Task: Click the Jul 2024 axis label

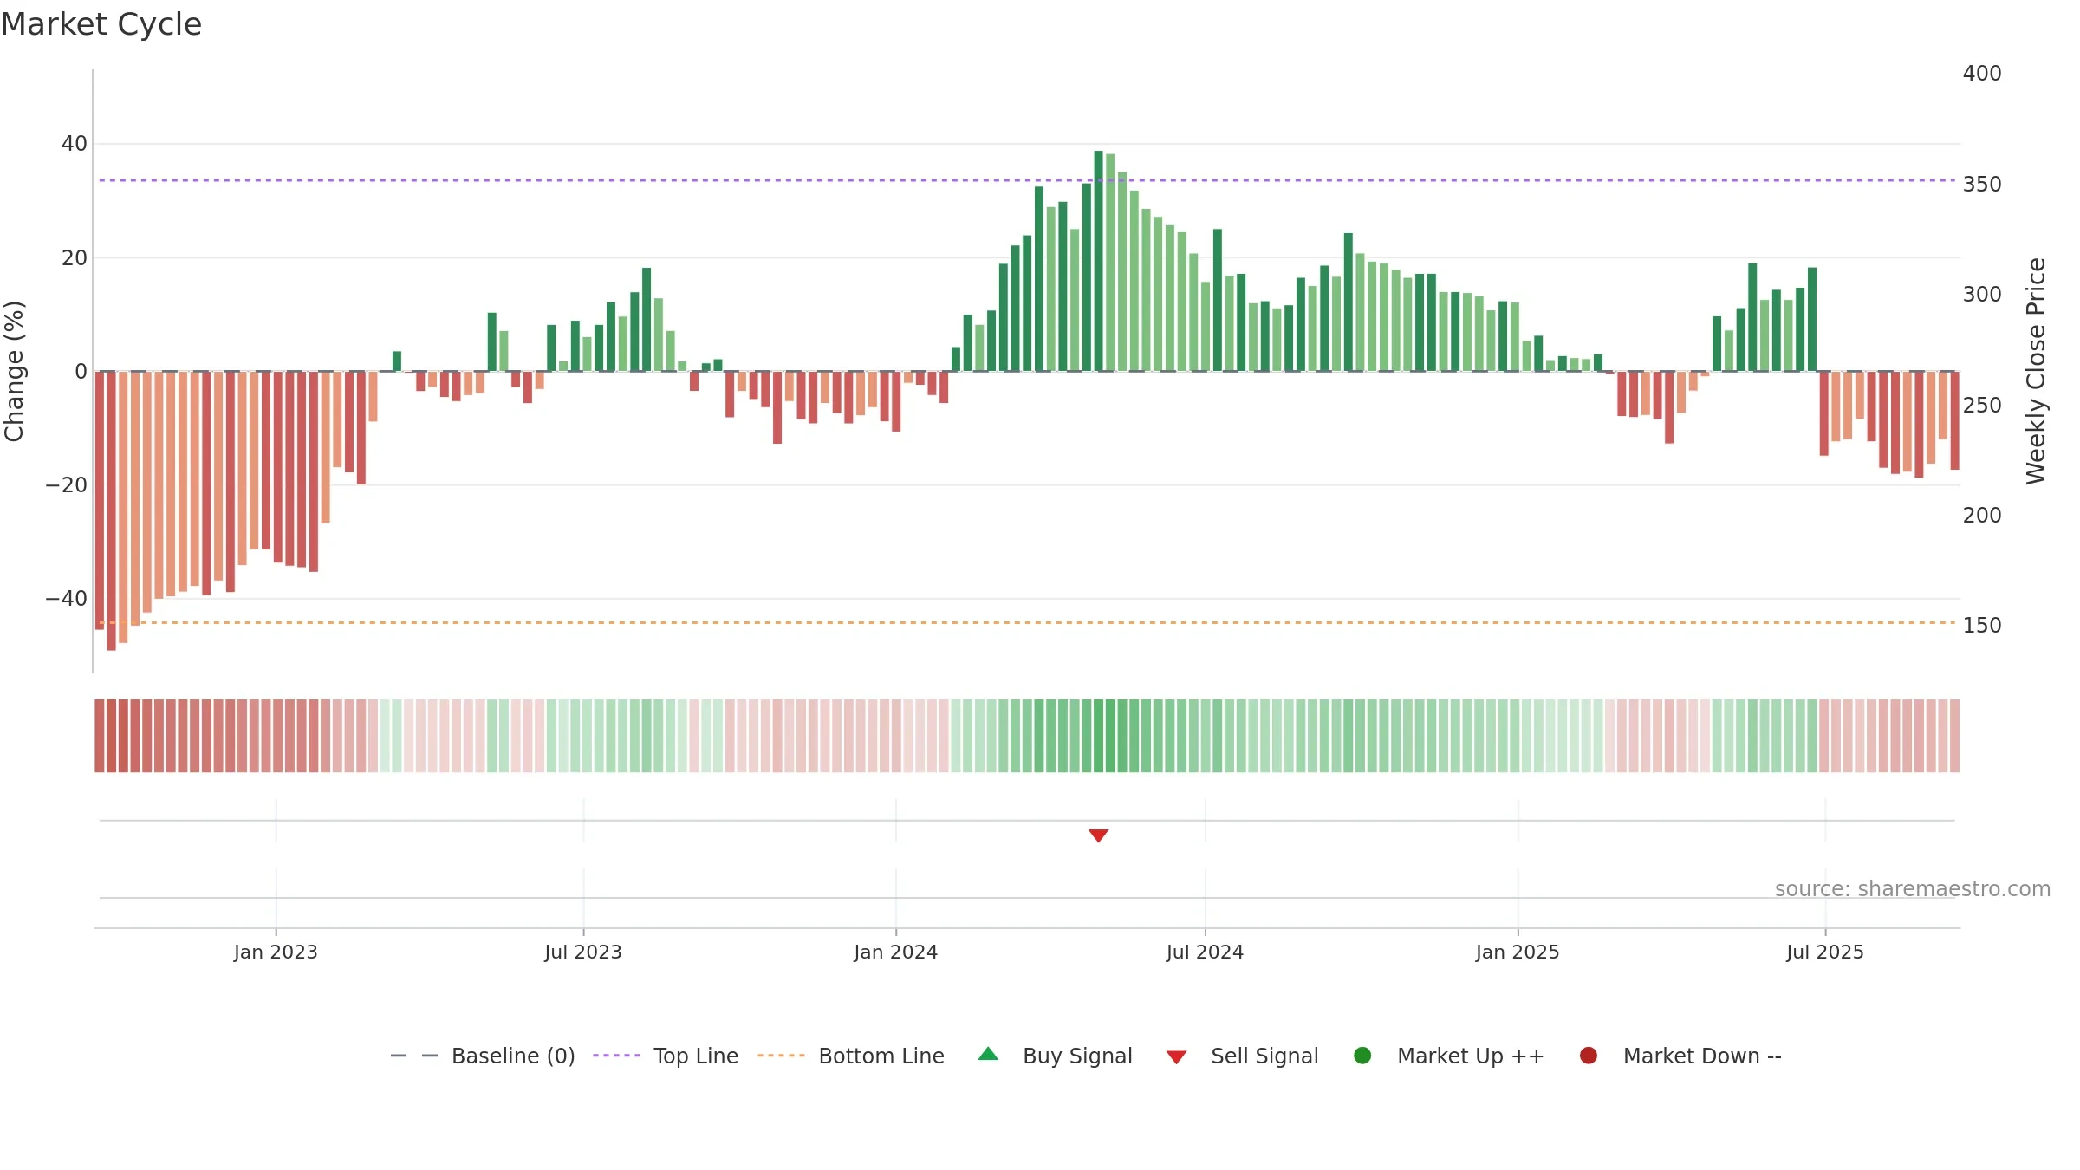Action: tap(1205, 952)
